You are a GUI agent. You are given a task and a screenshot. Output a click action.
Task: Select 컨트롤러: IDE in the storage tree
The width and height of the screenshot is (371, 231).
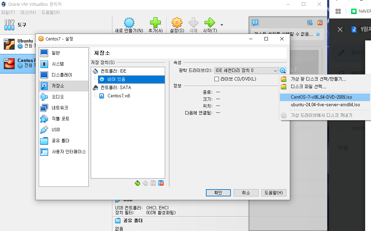coord(128,71)
